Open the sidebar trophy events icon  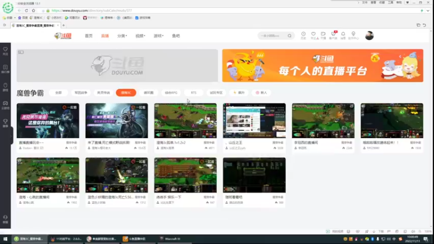(x=5, y=123)
